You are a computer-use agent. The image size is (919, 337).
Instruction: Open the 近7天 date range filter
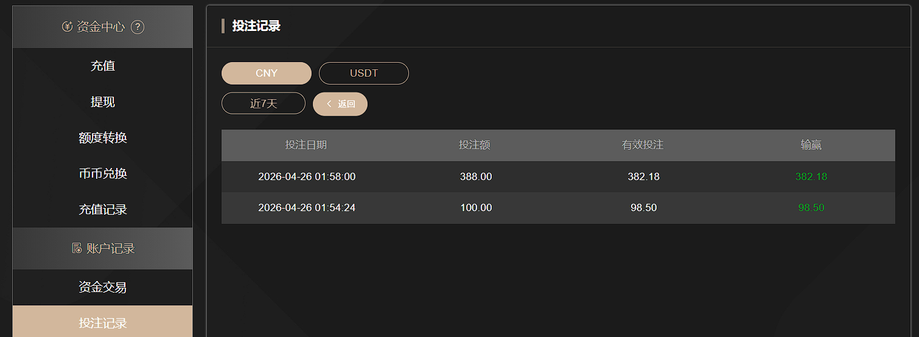[264, 103]
